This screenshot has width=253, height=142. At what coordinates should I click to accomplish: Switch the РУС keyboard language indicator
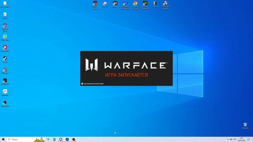tap(235, 139)
